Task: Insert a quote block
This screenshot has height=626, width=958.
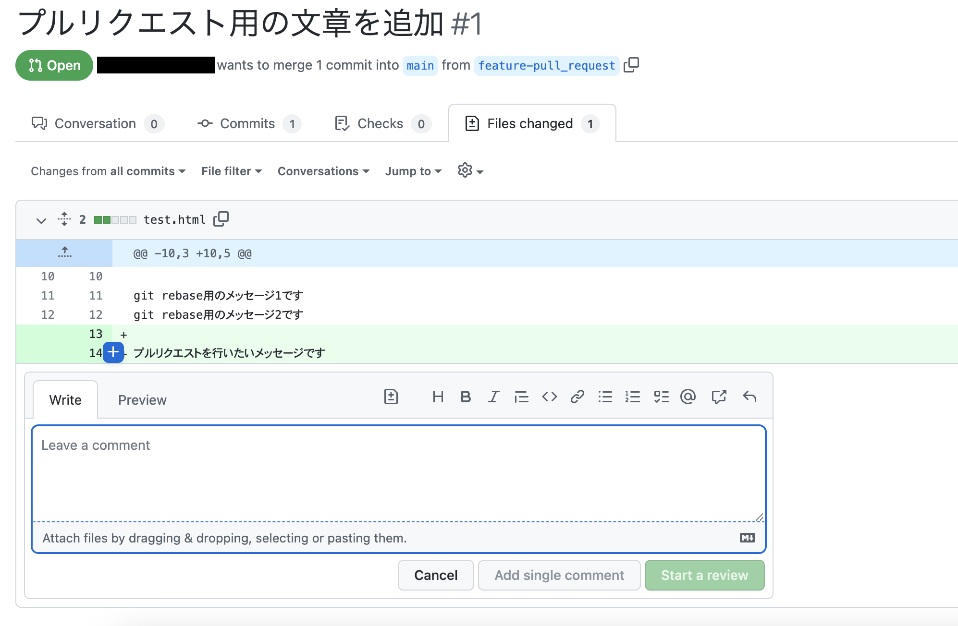Action: coord(521,397)
